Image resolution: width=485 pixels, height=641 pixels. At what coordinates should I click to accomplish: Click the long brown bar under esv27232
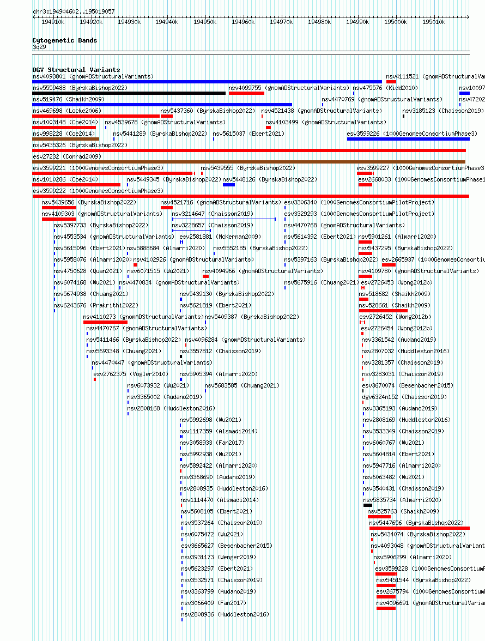click(249, 162)
